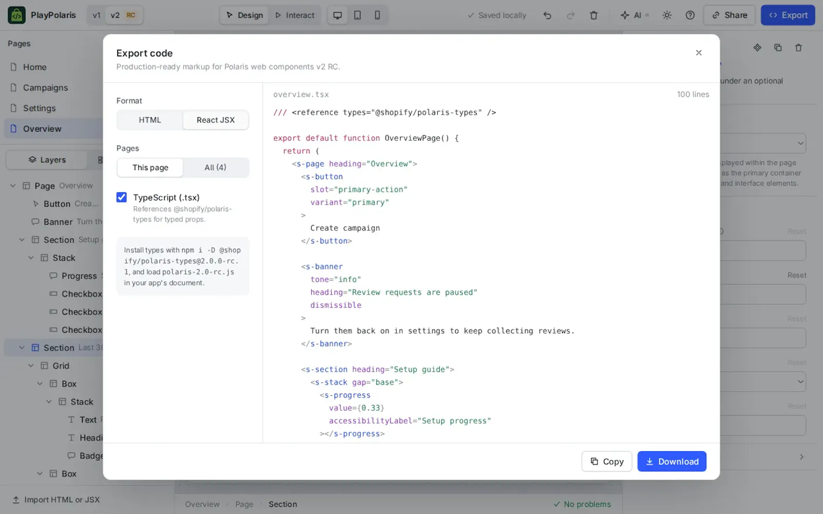Switch to v1 version tab
The width and height of the screenshot is (823, 514).
pyautogui.click(x=96, y=15)
